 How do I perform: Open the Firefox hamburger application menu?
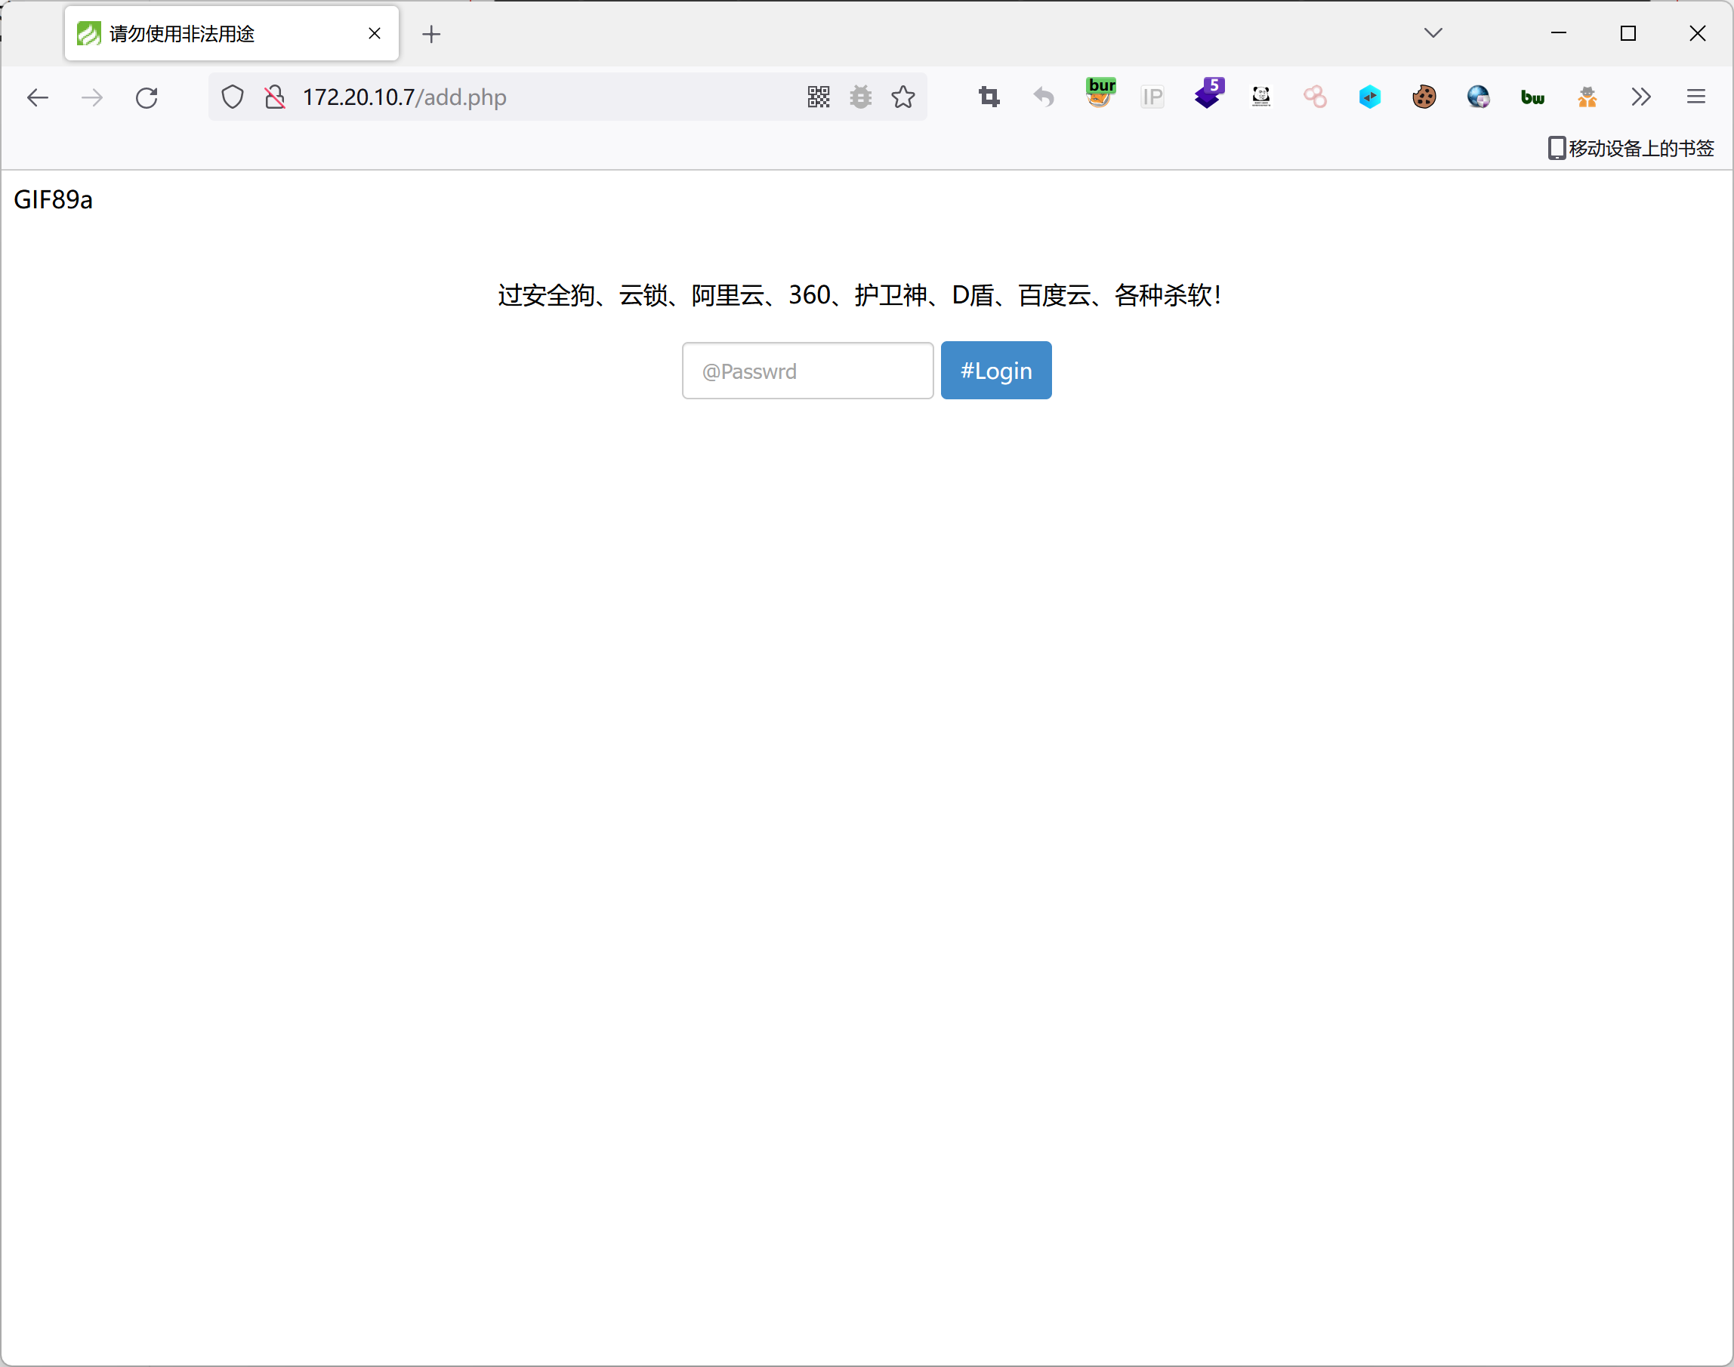[x=1695, y=97]
